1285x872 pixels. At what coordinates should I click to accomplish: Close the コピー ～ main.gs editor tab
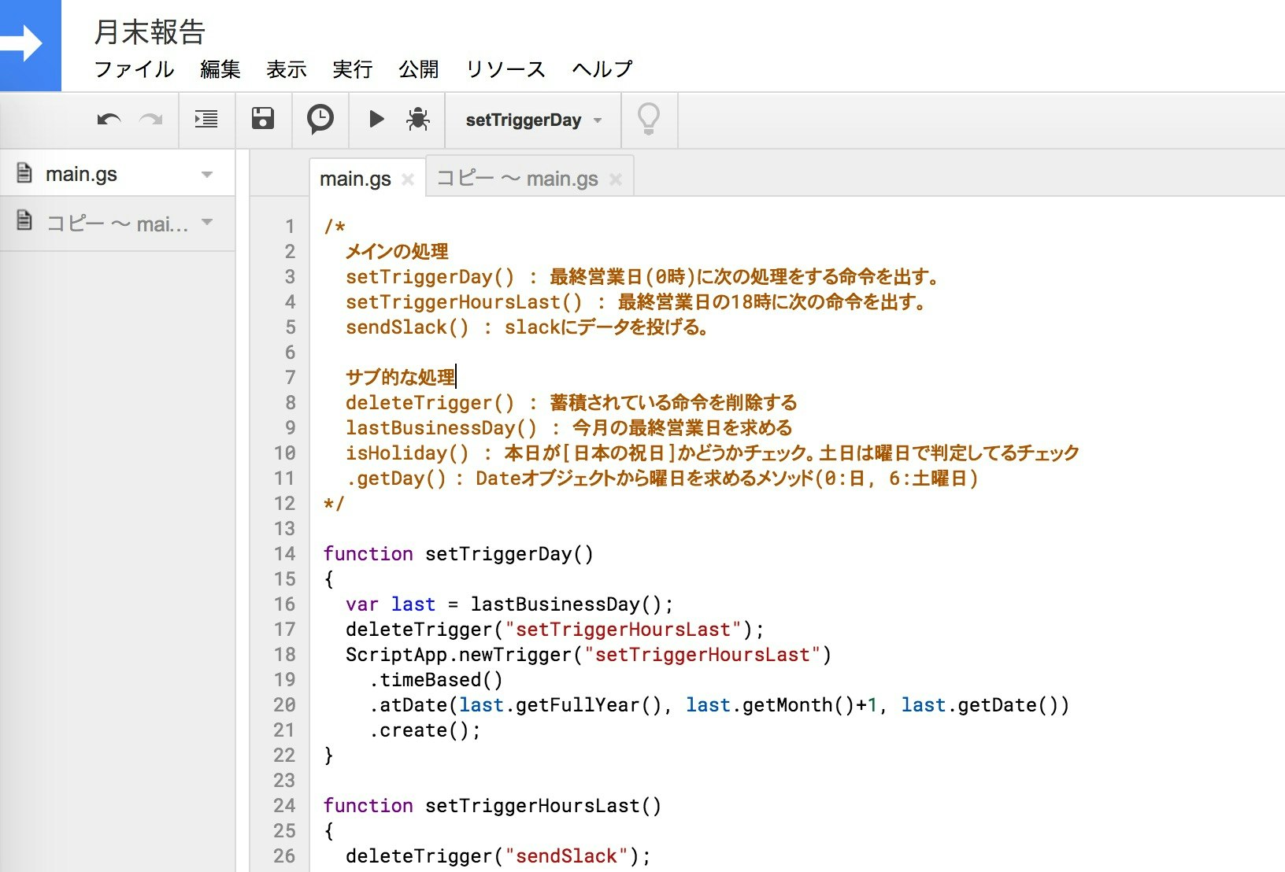[x=616, y=179]
